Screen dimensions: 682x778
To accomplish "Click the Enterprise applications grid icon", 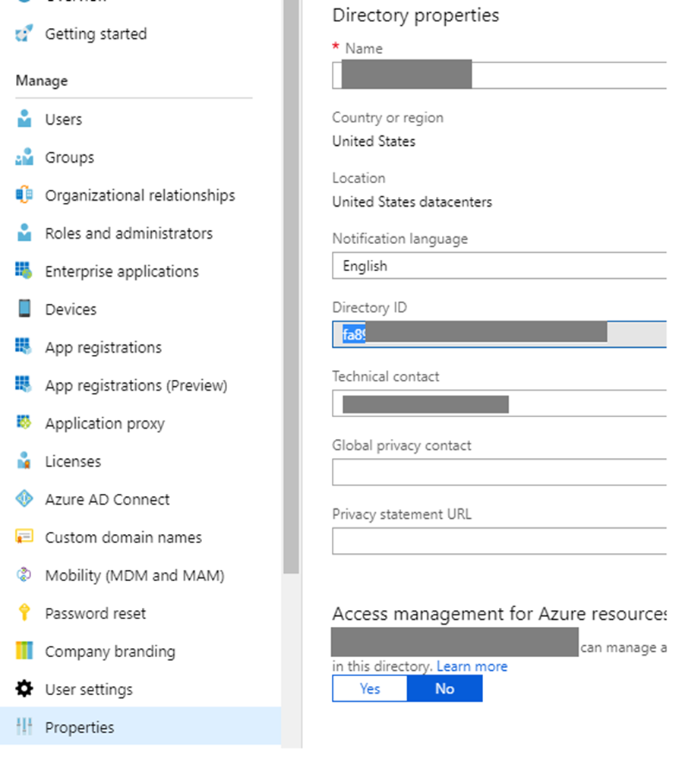I will pos(24,270).
